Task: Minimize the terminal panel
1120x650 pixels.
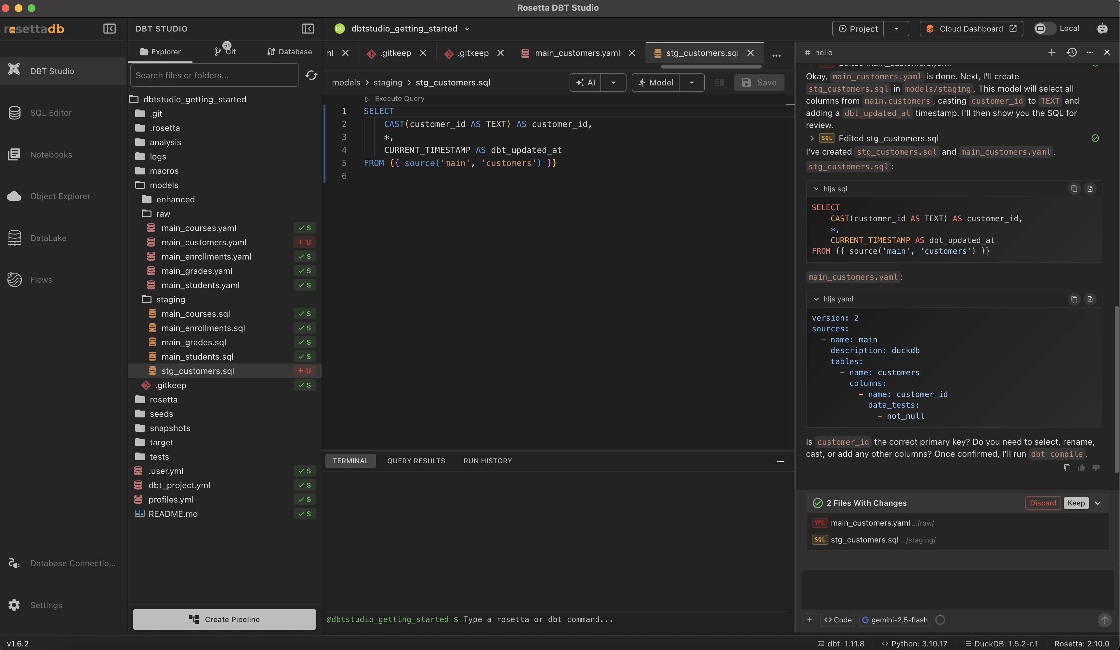Action: (780, 461)
